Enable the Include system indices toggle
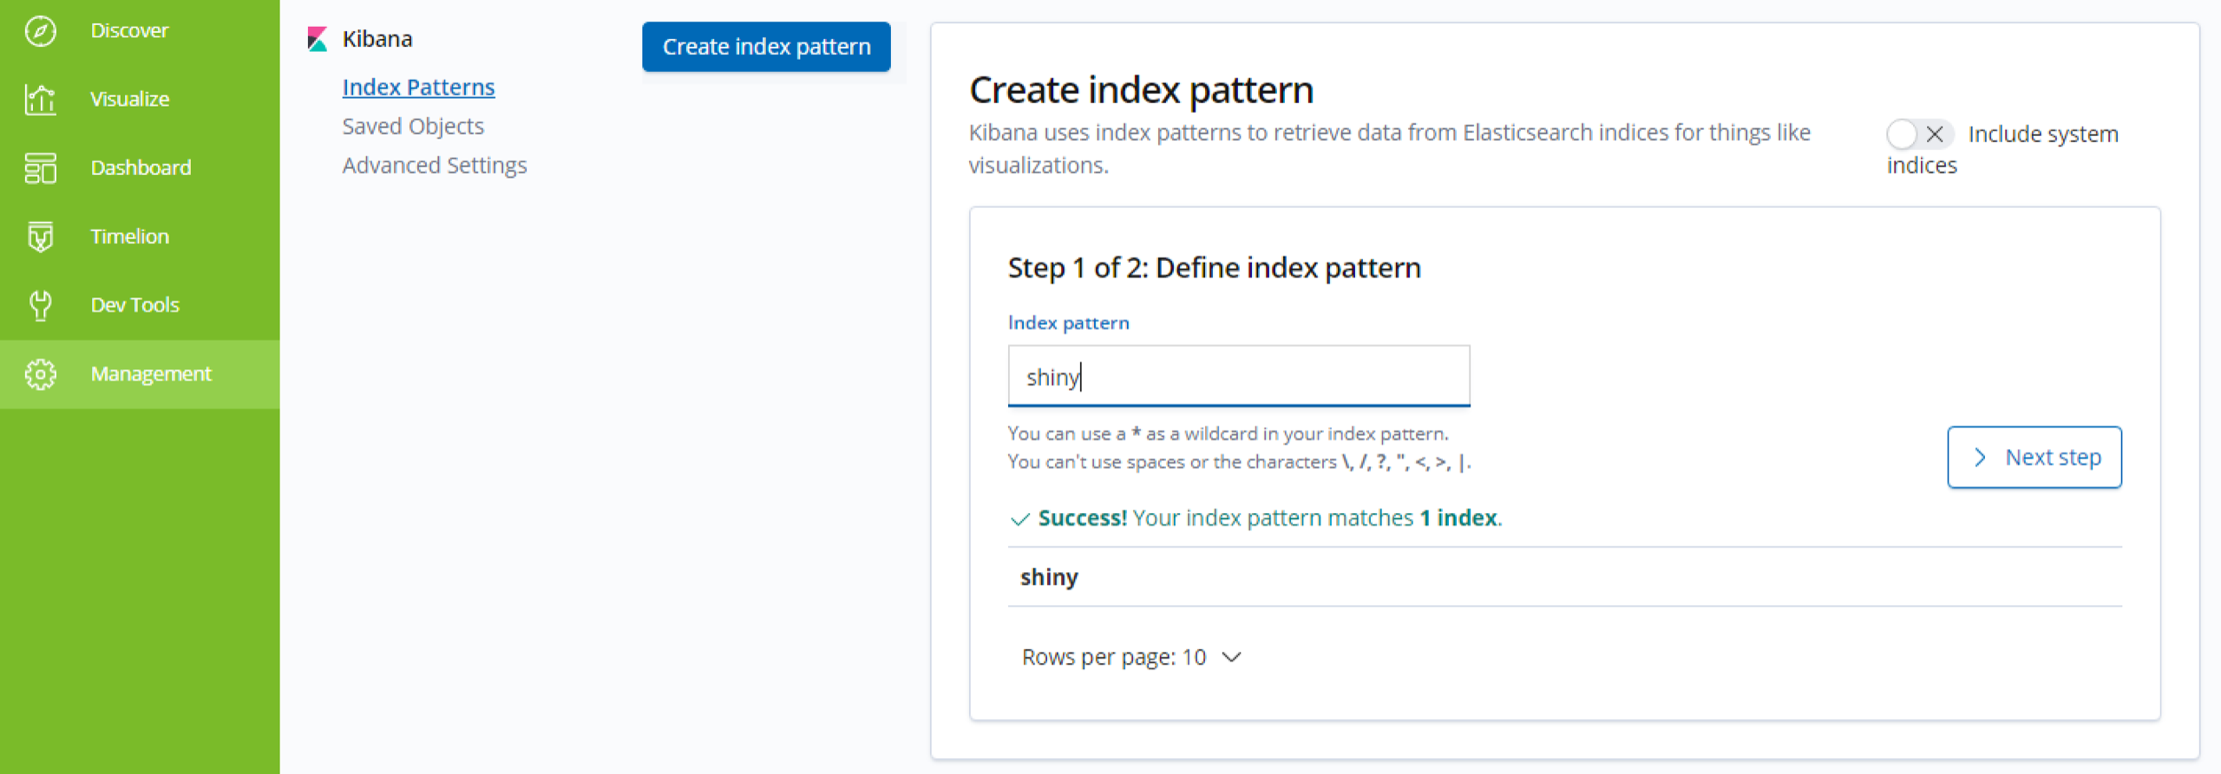 (x=1918, y=134)
